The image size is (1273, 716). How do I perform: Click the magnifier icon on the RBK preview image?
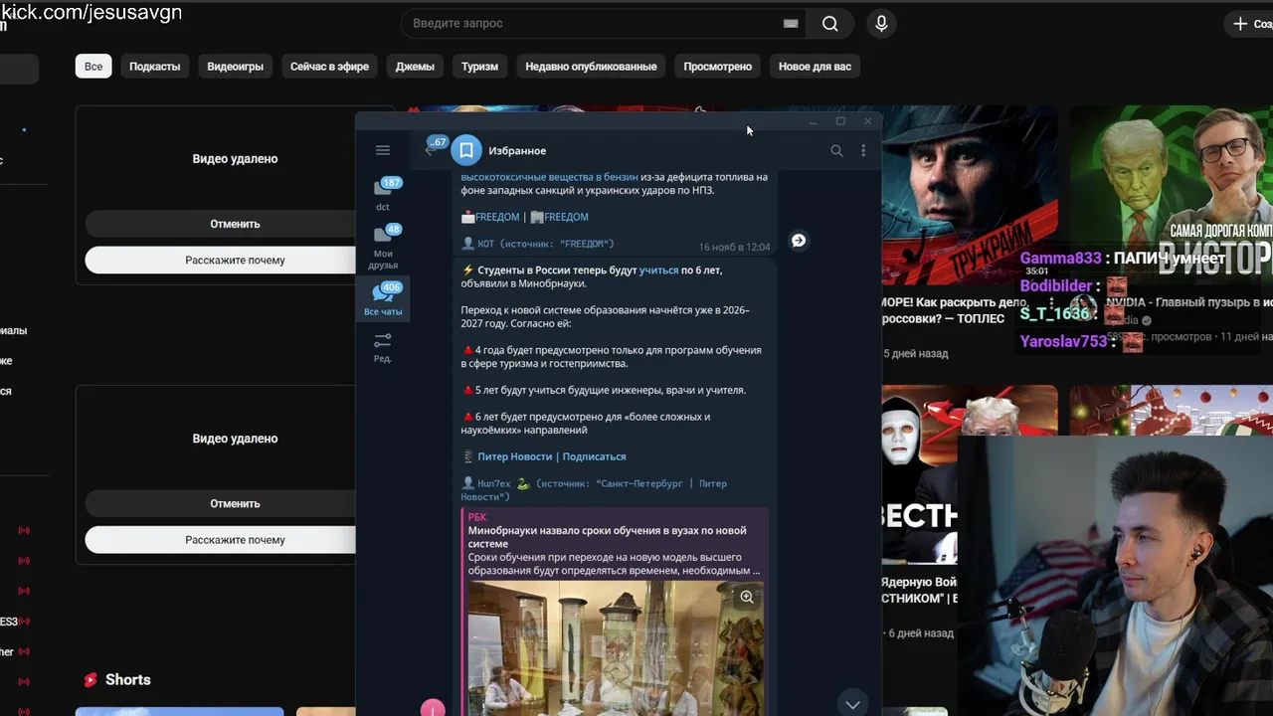747,597
